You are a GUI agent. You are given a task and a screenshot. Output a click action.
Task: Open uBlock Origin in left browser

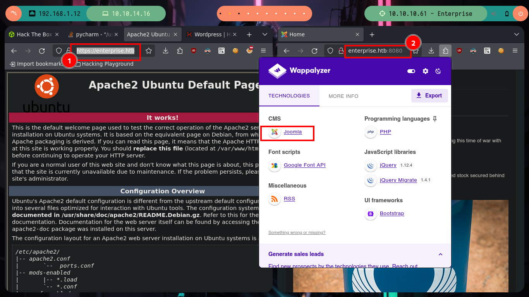[194, 51]
